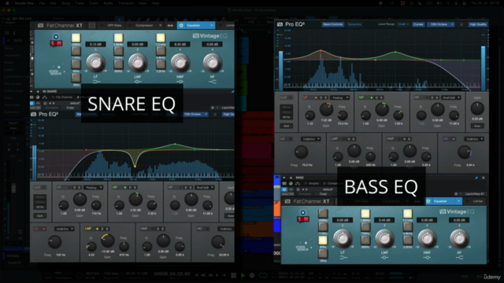The width and height of the screenshot is (504, 283).
Task: Click the LMF bell shape icon on snare VintageEQ
Action: [x=138, y=82]
